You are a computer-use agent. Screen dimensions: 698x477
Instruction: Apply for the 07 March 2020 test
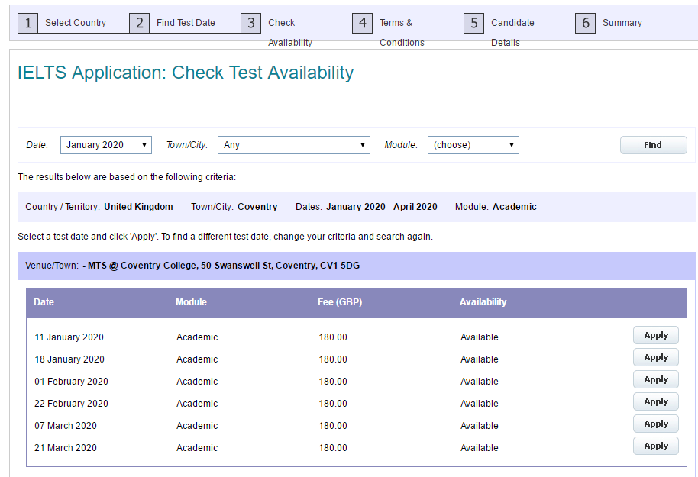(x=656, y=424)
